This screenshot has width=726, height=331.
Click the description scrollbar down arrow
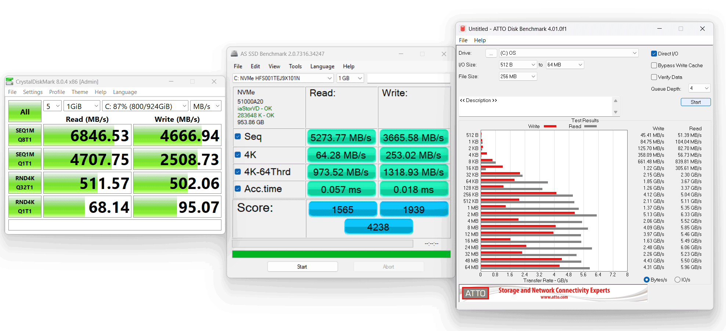click(616, 112)
